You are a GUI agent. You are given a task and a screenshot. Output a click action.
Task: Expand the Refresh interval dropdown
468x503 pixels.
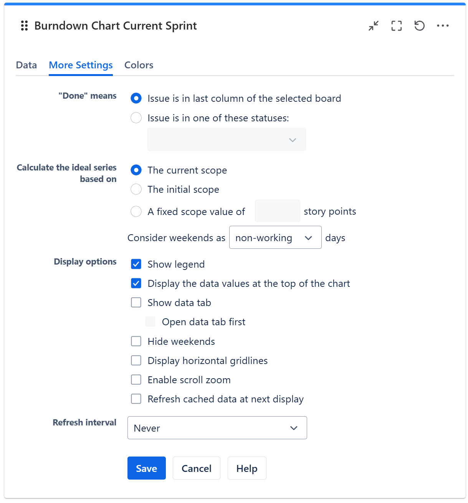pos(217,428)
